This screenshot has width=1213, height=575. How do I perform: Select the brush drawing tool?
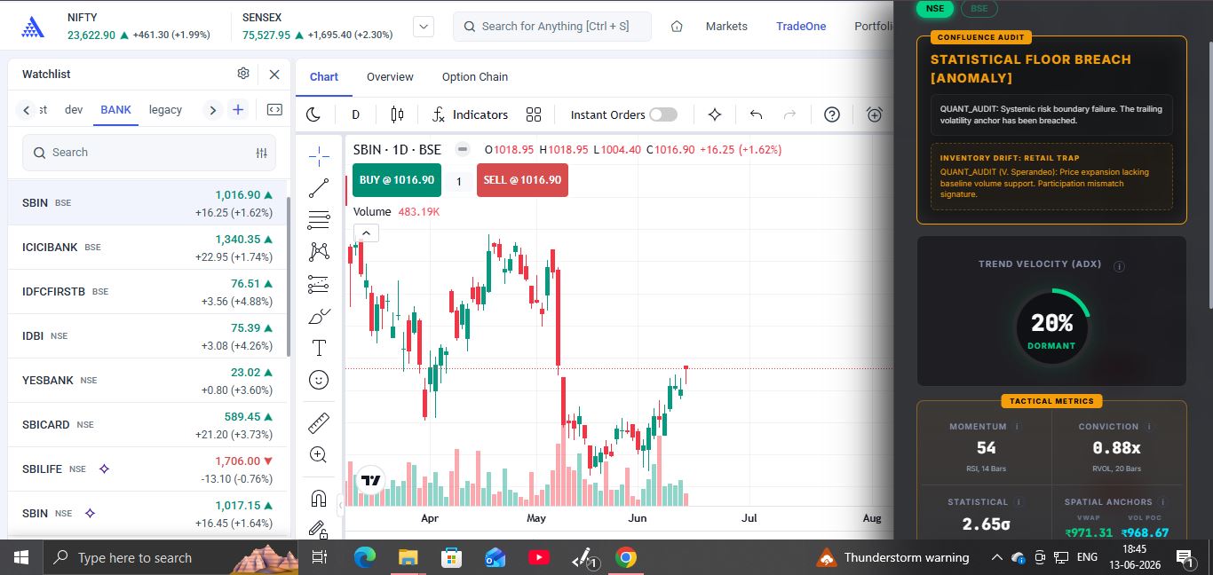click(319, 316)
